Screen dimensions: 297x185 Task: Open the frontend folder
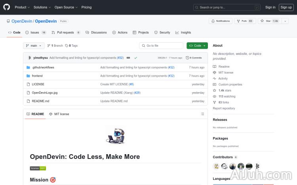pos(37,76)
